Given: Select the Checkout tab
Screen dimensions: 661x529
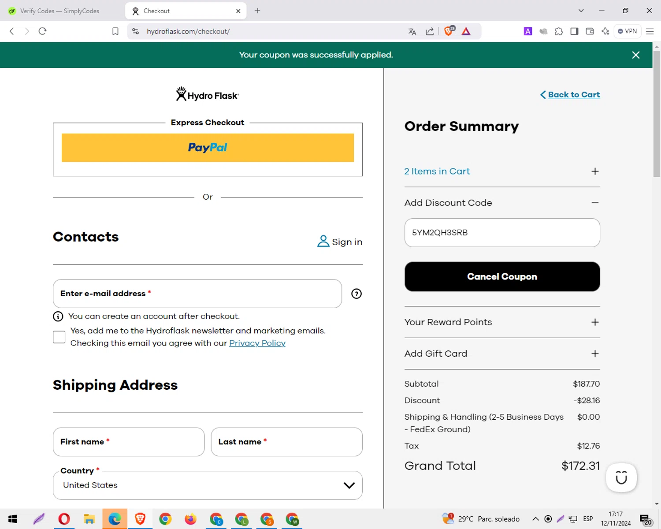Looking at the screenshot, I should click(x=186, y=11).
